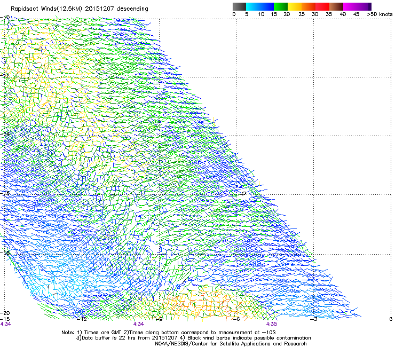This screenshot has width=395, height=347.
Task: Click the 'Times are GMT' note line
Action: tap(169, 333)
